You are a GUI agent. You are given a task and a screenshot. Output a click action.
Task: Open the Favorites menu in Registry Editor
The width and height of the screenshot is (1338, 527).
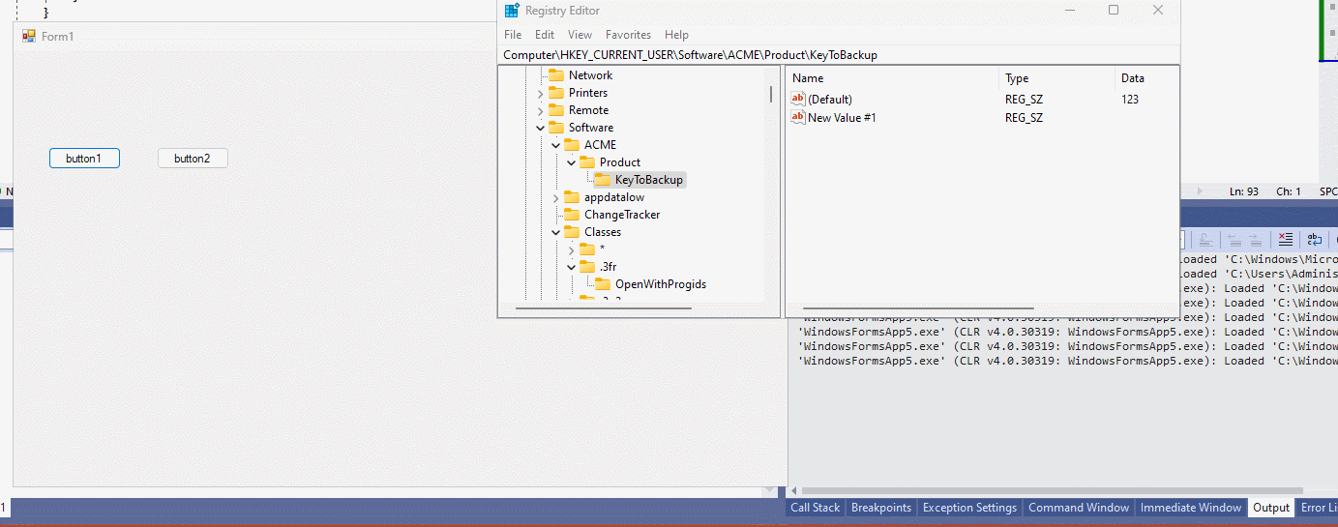[x=628, y=35]
